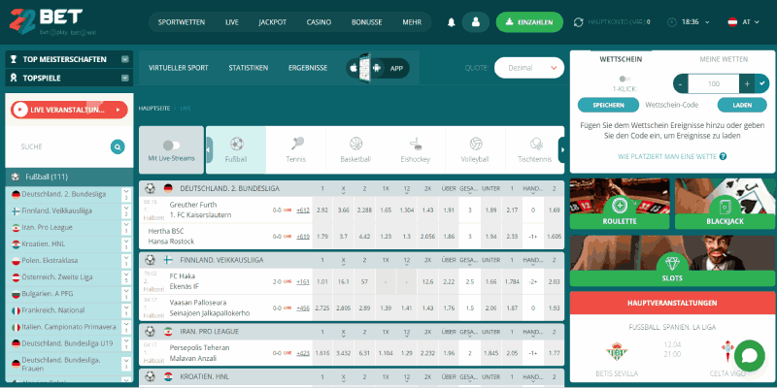Open Wie platziert man eine Wette link
Image resolution: width=777 pixels, height=388 pixels.
[x=667, y=156]
